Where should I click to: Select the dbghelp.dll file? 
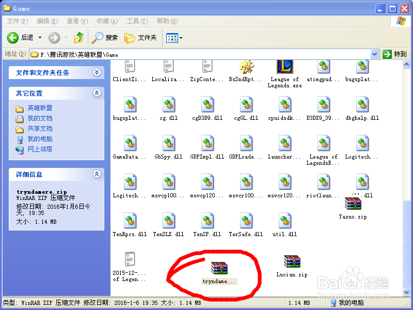coord(362,109)
